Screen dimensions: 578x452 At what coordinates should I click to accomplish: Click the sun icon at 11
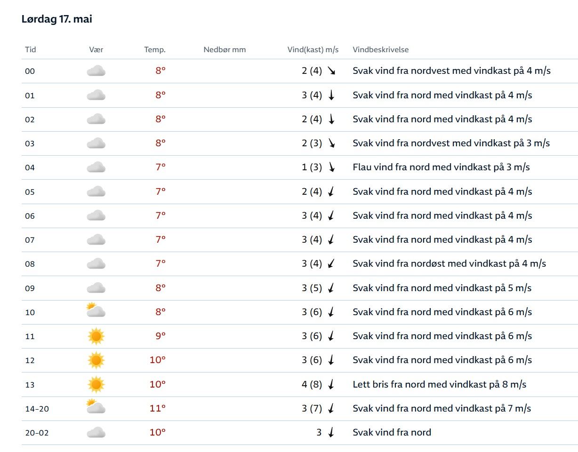[96, 336]
